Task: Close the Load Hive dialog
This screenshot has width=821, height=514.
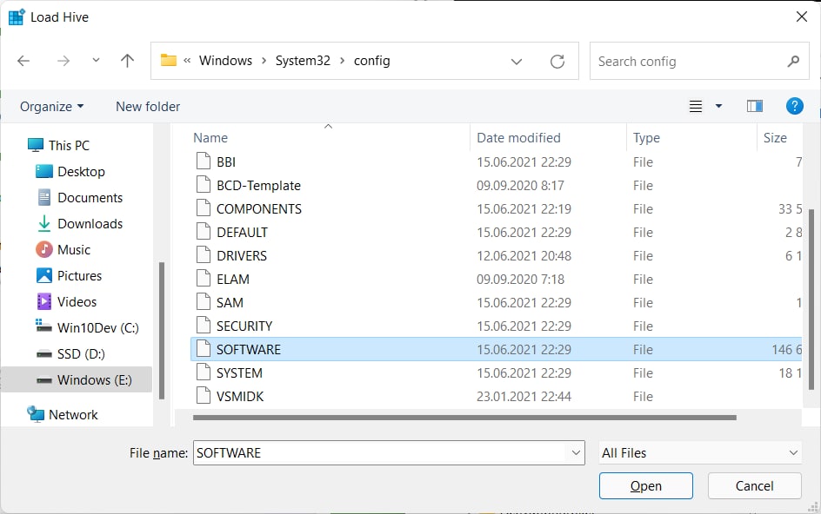Action: coord(801,16)
